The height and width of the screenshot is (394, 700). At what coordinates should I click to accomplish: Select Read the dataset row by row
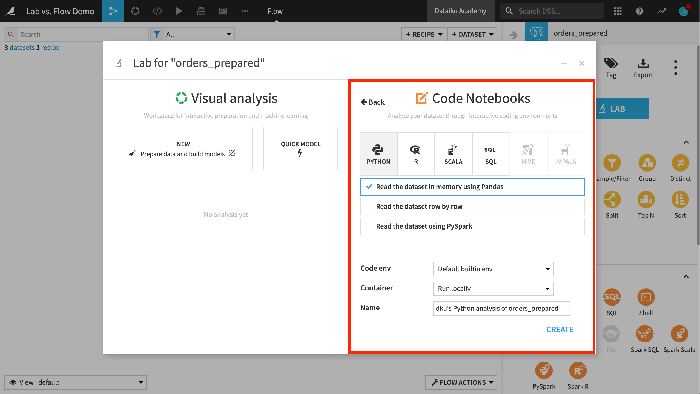point(473,206)
